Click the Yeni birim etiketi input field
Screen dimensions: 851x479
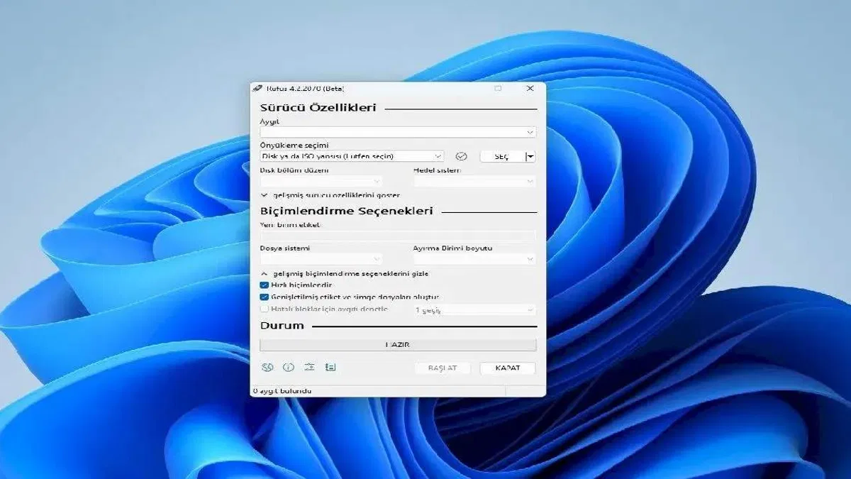coord(398,236)
